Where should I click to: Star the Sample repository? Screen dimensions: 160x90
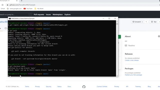[x=154, y=22]
